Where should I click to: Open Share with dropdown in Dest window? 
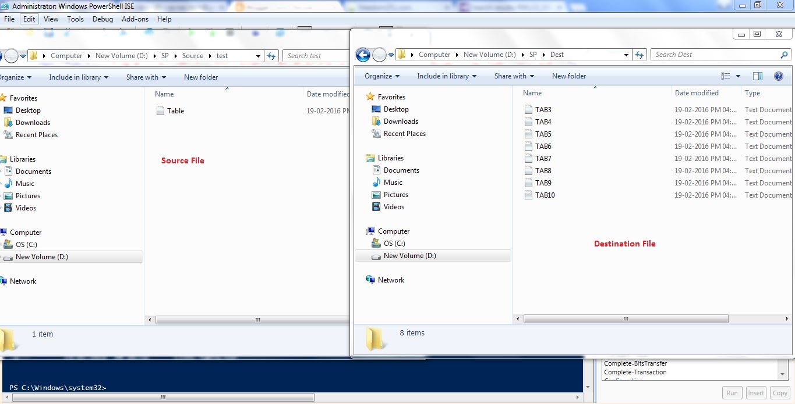514,76
